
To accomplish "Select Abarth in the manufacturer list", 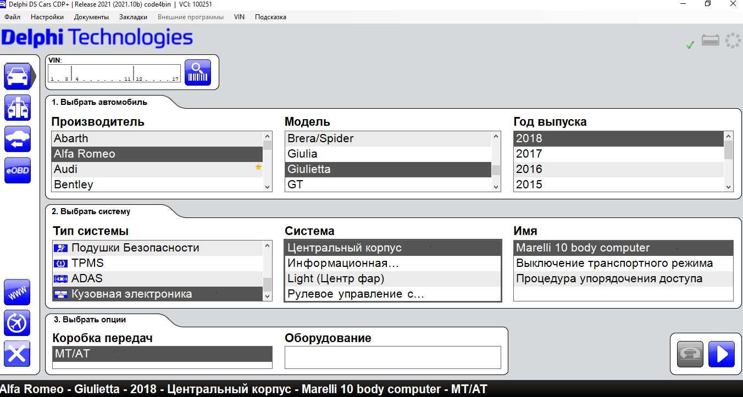I will (x=157, y=138).
